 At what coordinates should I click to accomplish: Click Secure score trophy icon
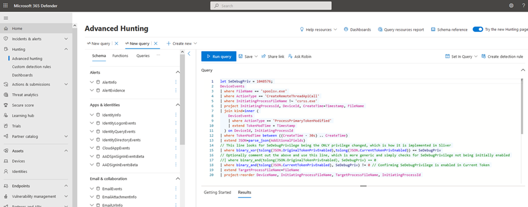coord(5,105)
